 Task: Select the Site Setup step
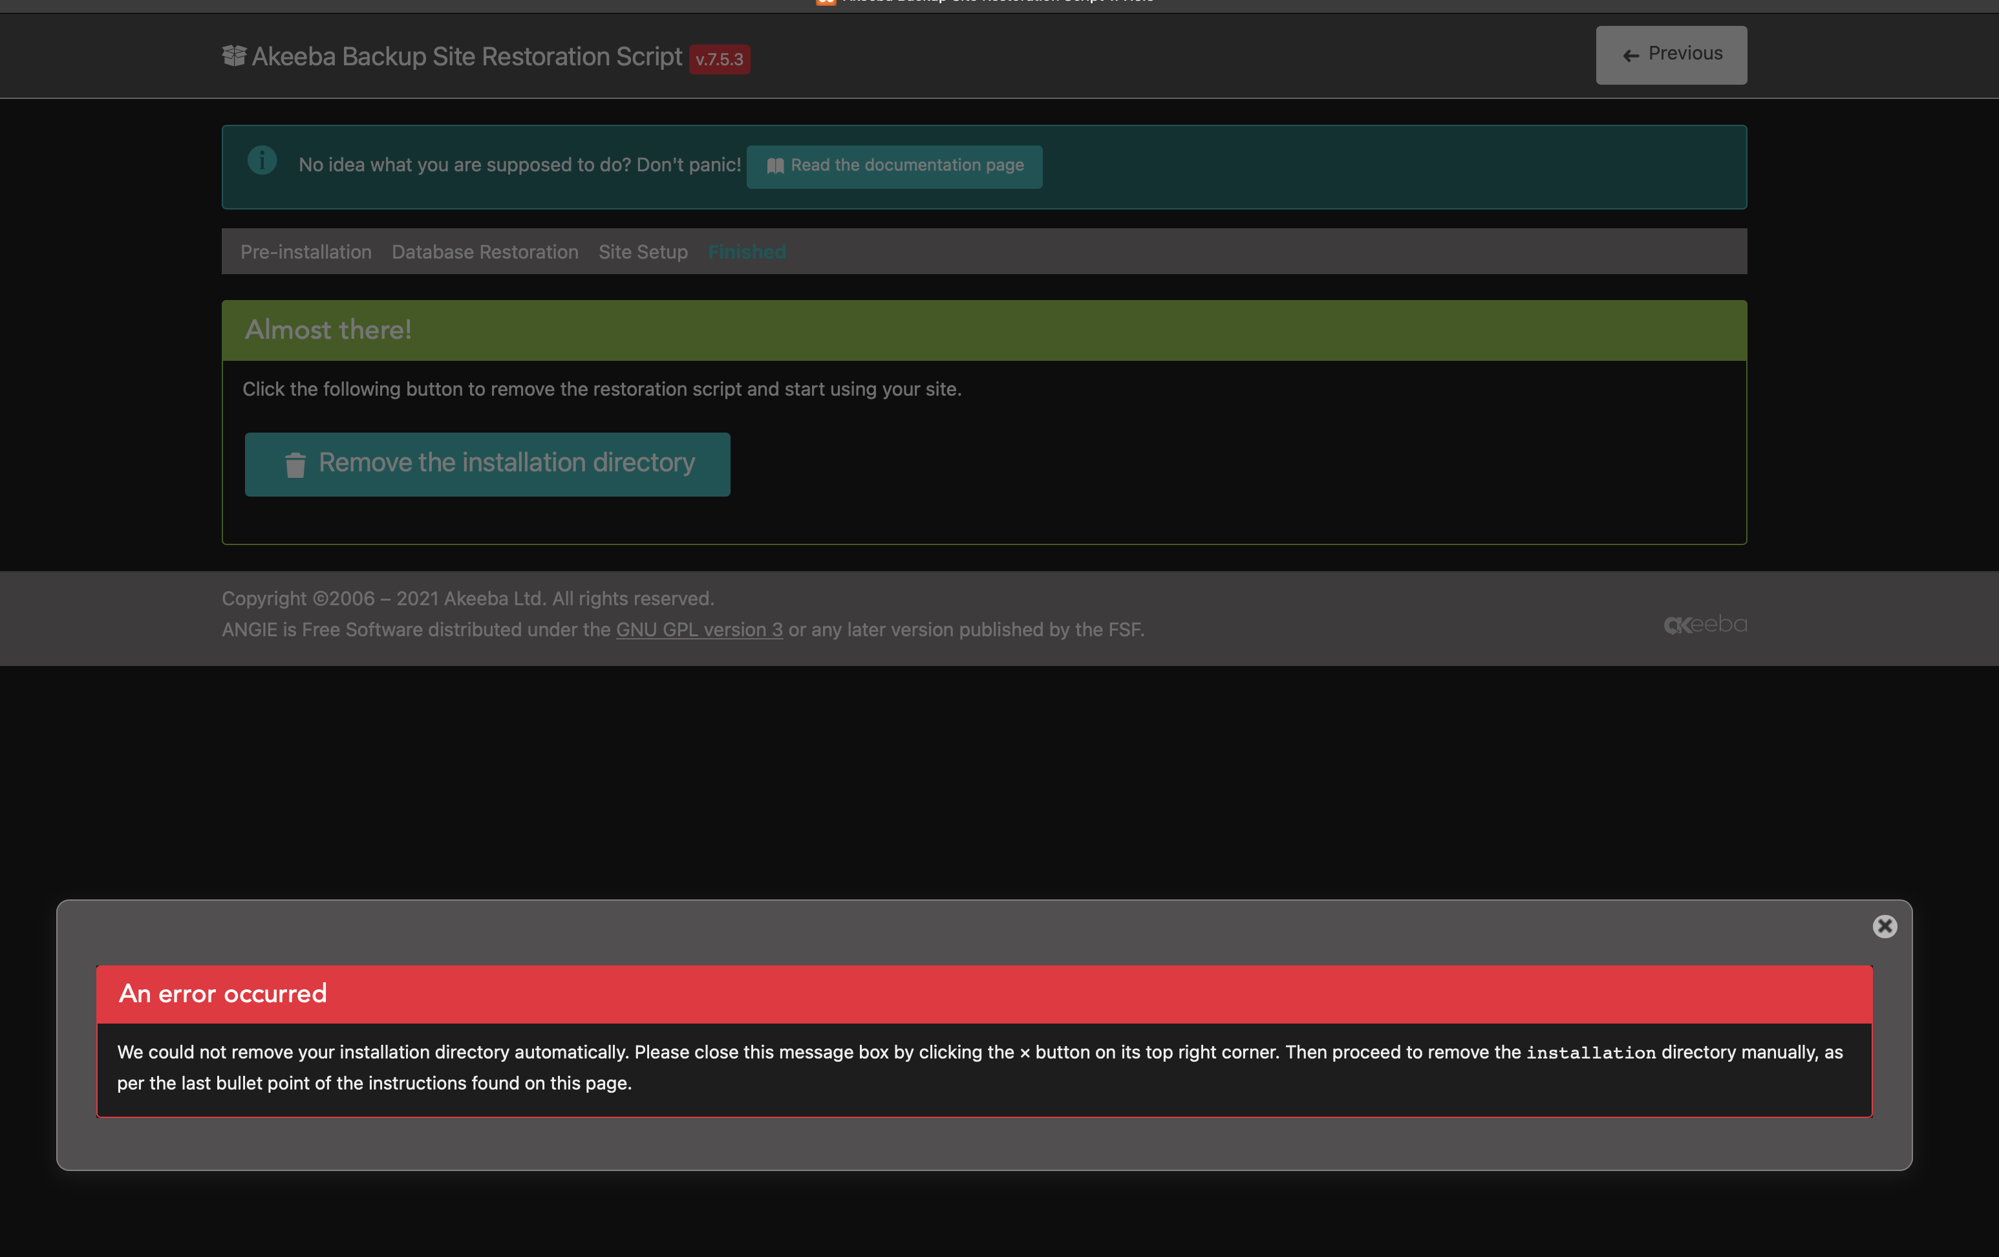click(643, 252)
